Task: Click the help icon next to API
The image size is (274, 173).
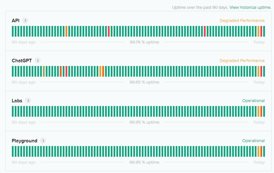Action: [x=25, y=21]
